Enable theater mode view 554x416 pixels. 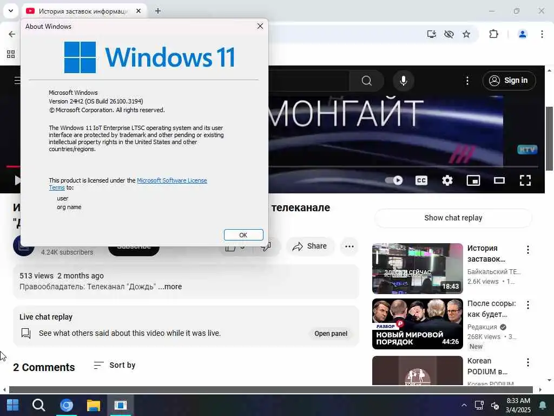499,180
